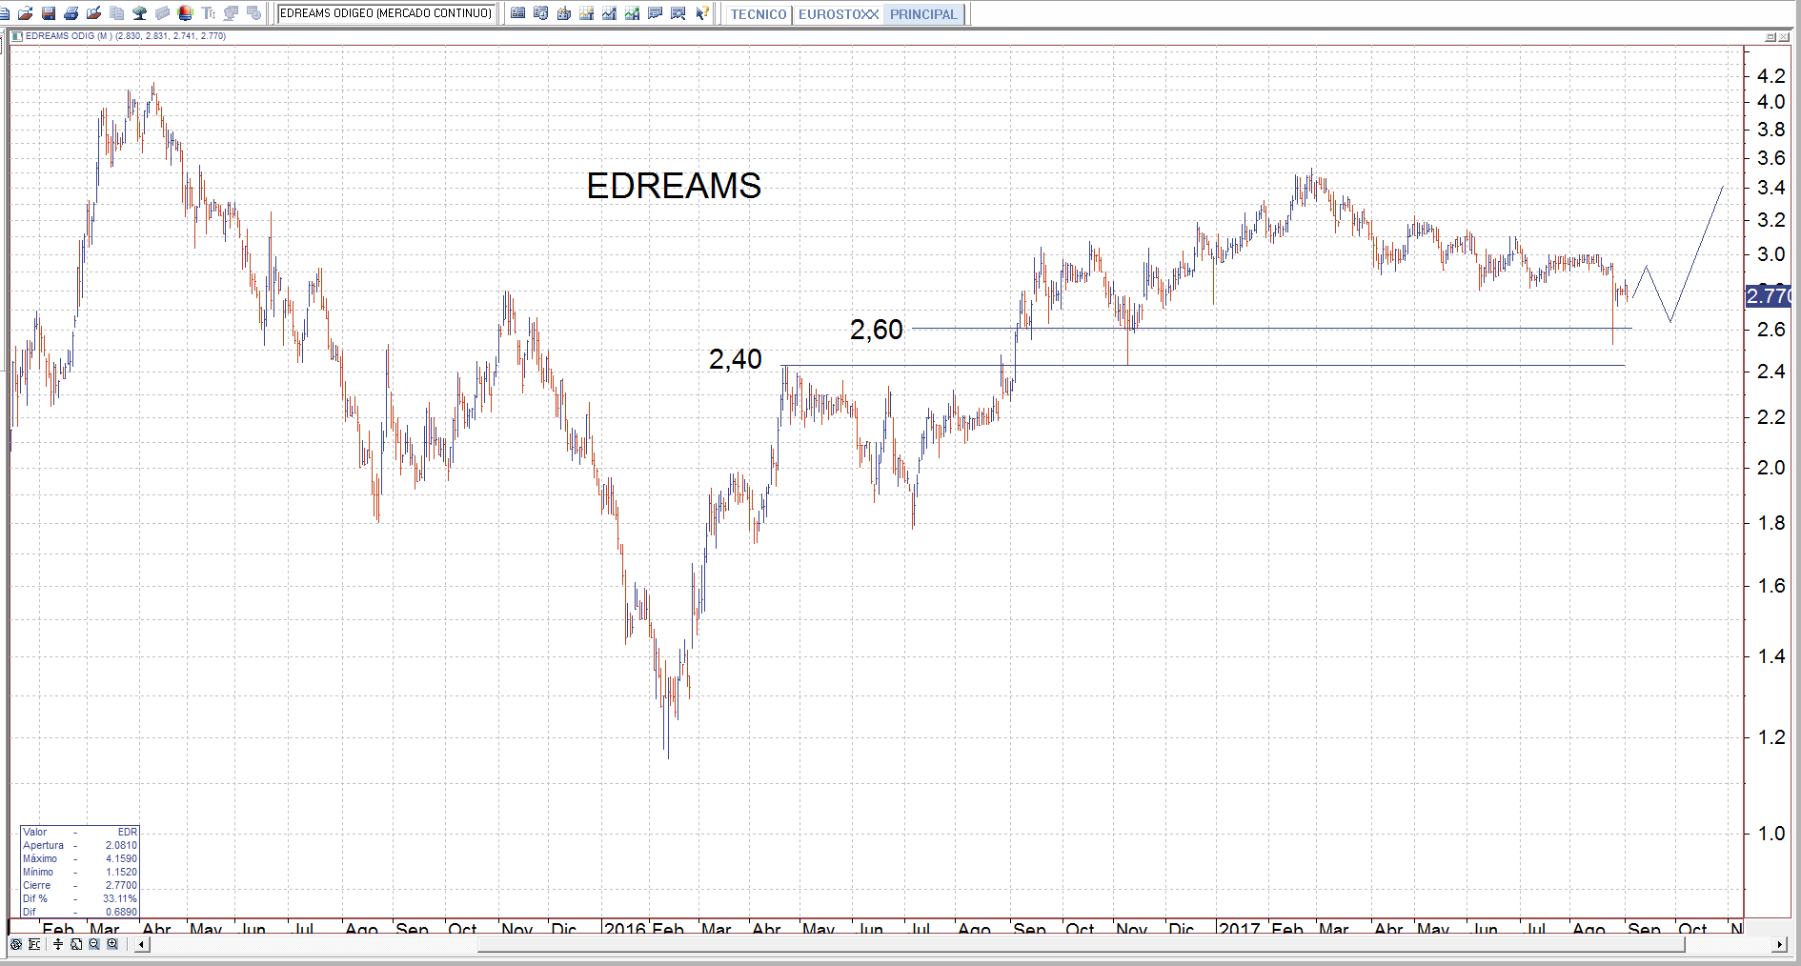1801x966 pixels.
Task: Click the 2017 year label on time axis
Action: pyautogui.click(x=1240, y=928)
